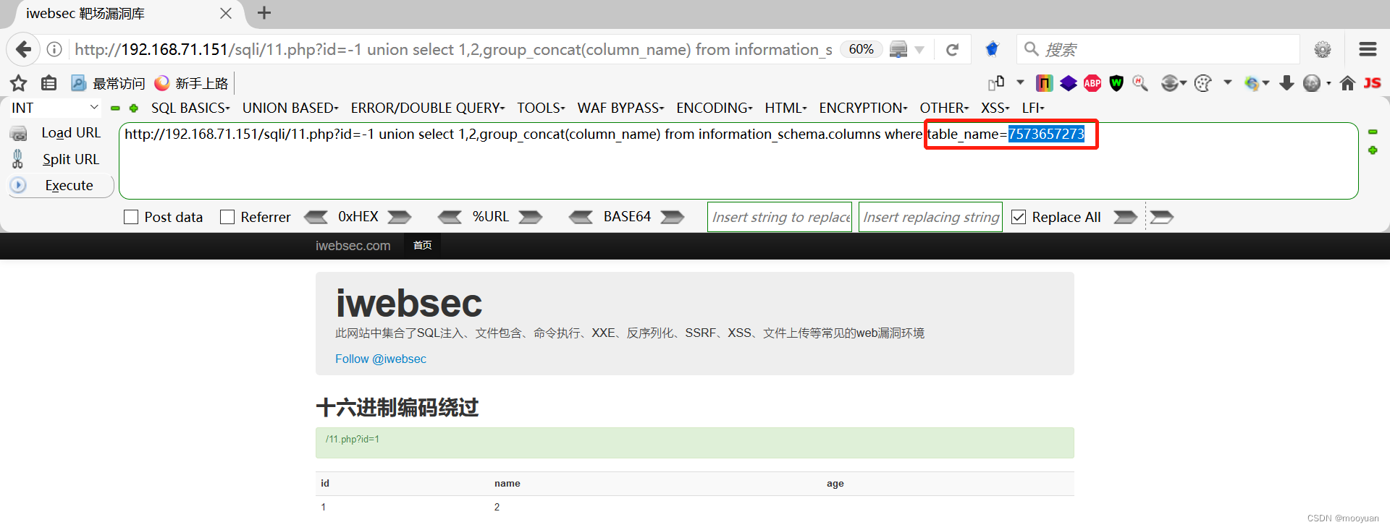The image size is (1390, 530).
Task: Open the INT type dropdown
Action: pos(55,108)
